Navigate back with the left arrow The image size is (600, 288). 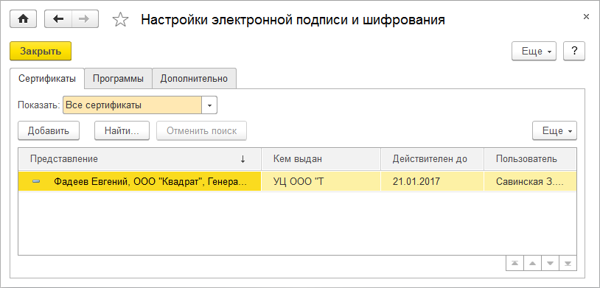click(58, 19)
